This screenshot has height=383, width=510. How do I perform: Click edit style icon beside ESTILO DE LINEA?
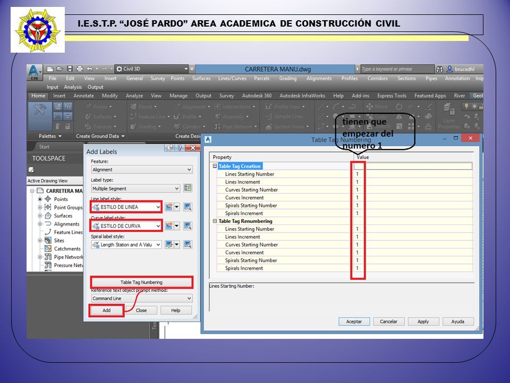[x=169, y=207]
